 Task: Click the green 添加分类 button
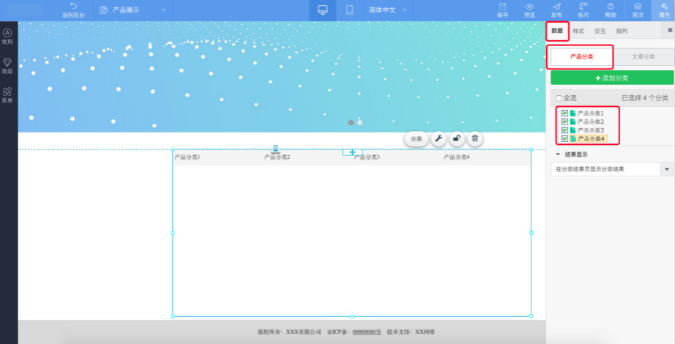611,78
